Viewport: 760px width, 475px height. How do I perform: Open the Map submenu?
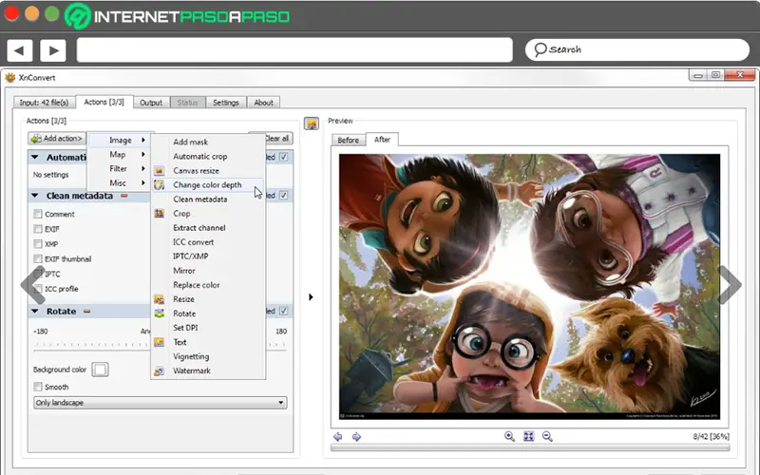[120, 154]
